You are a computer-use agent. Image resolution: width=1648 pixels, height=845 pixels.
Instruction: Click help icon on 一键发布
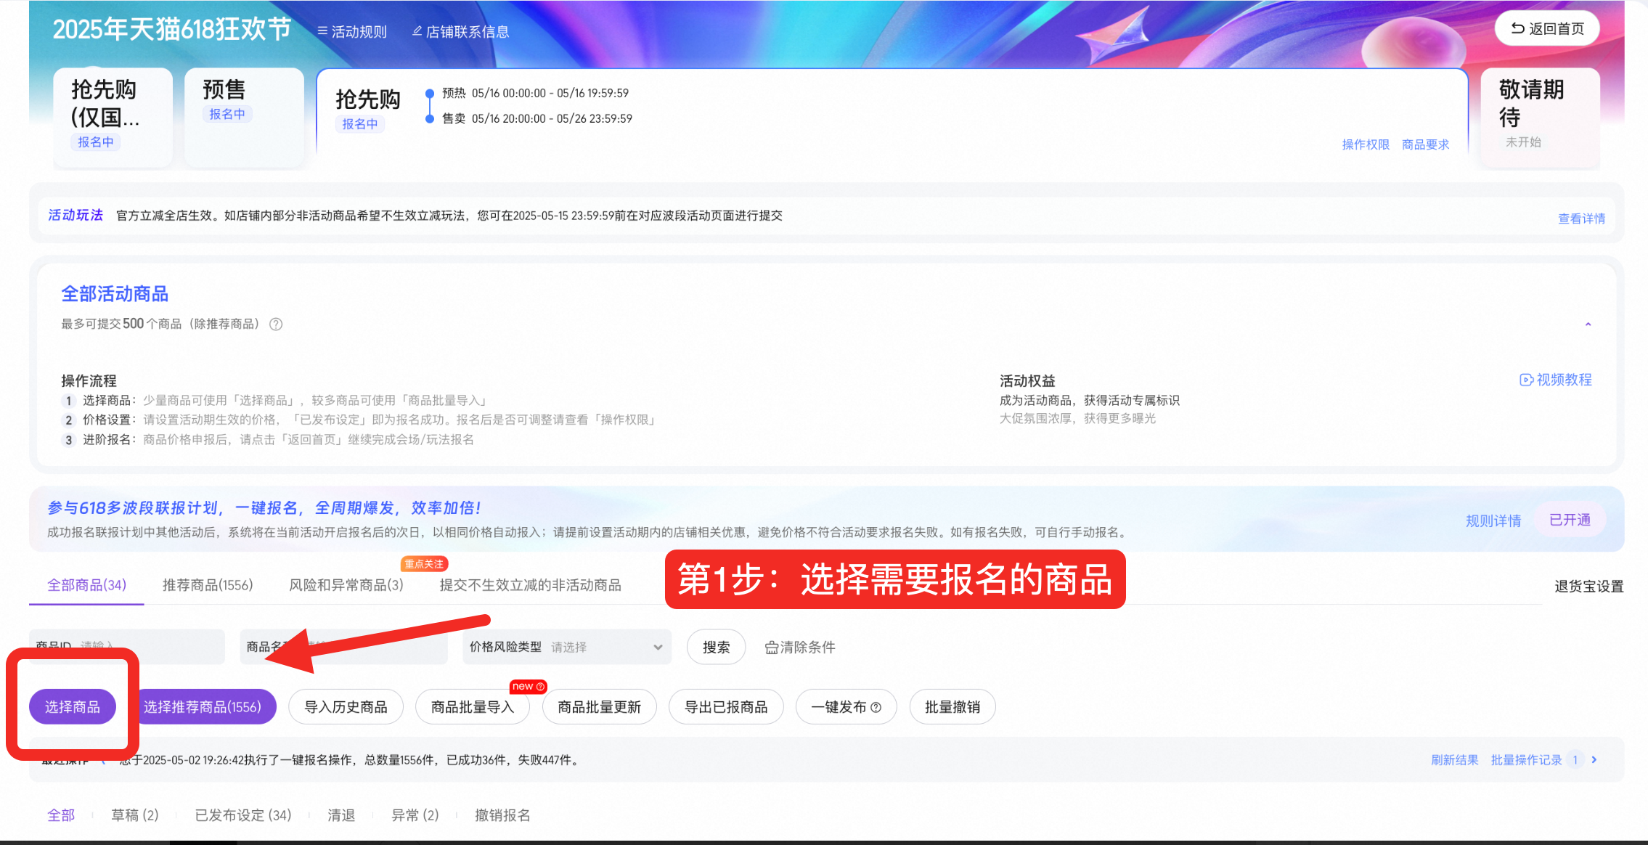[876, 708]
